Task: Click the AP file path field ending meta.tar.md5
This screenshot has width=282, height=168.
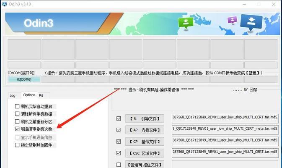Action: [225, 130]
